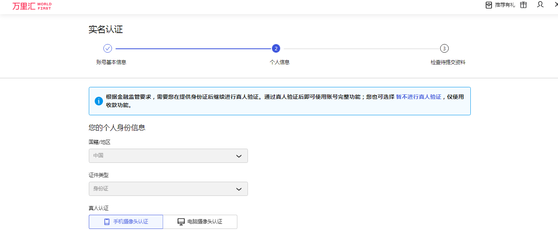Click the blue info icon in the notice banner
This screenshot has width=558, height=236.
(99, 100)
